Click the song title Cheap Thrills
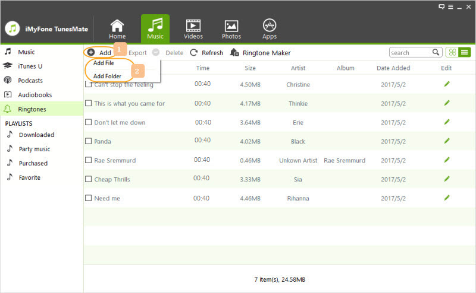The height and width of the screenshot is (293, 476). tap(112, 180)
